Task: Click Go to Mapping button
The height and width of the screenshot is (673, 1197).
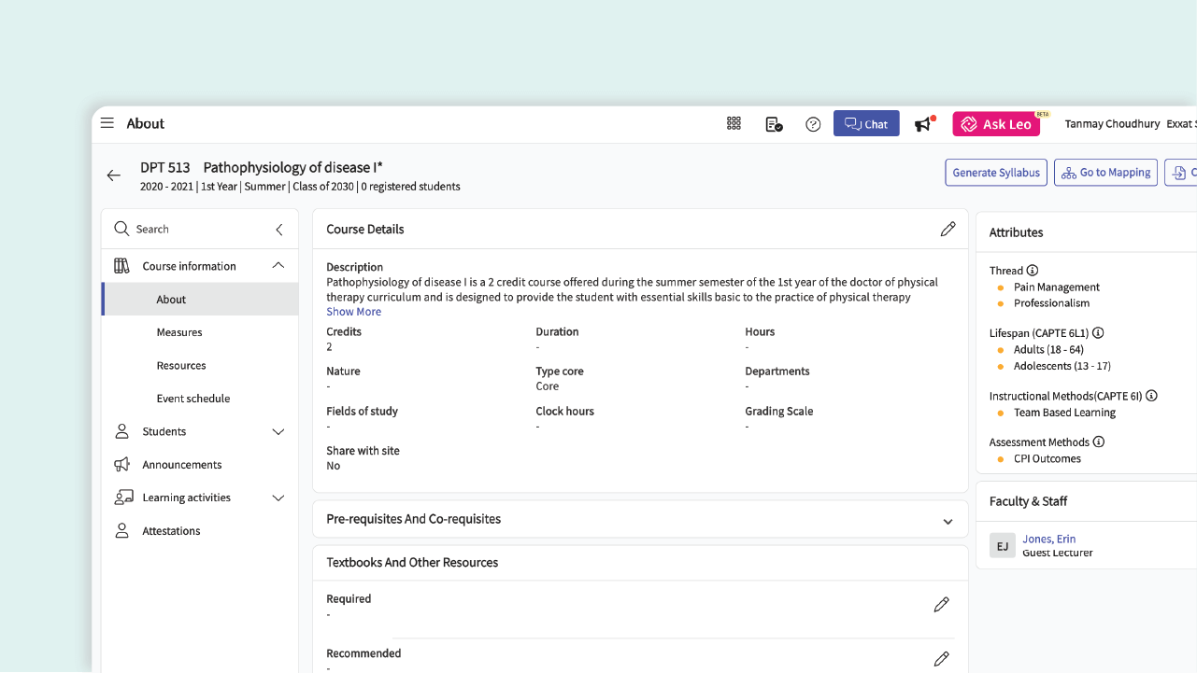Action: (x=1105, y=173)
